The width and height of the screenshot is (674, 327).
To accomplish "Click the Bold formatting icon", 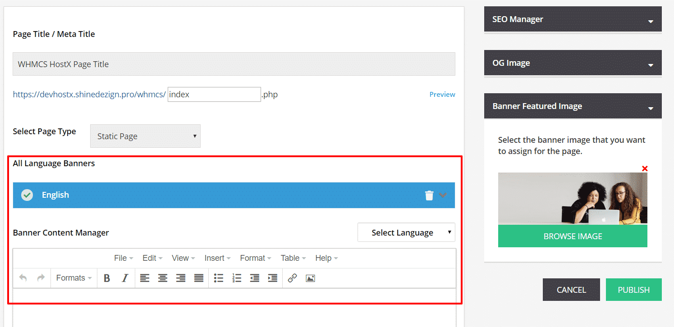I will tap(107, 278).
